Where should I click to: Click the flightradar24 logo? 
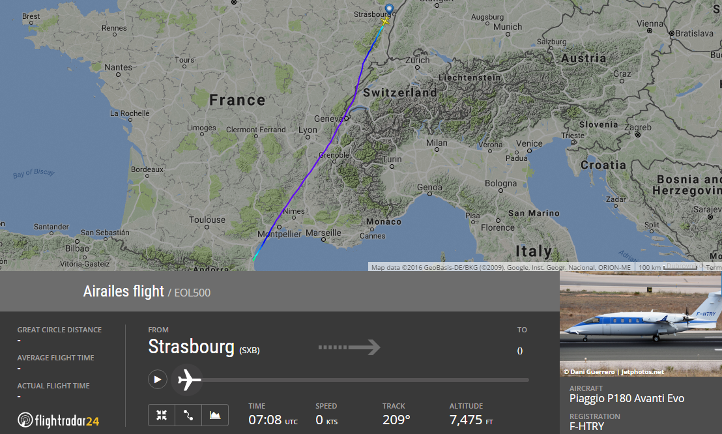coord(59,420)
